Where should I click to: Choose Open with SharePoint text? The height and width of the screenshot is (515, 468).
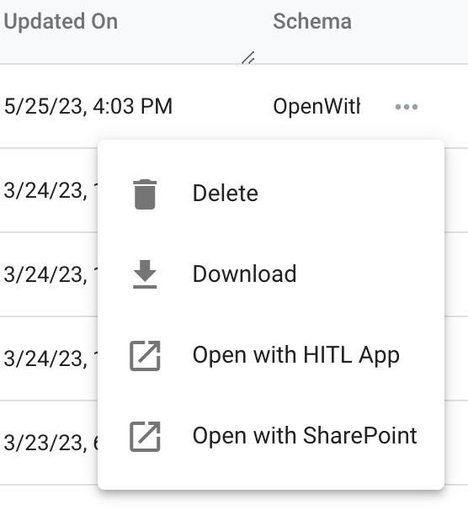(305, 436)
